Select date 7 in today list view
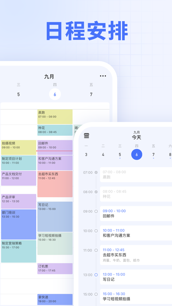The height and width of the screenshot is (306, 172). (154, 155)
